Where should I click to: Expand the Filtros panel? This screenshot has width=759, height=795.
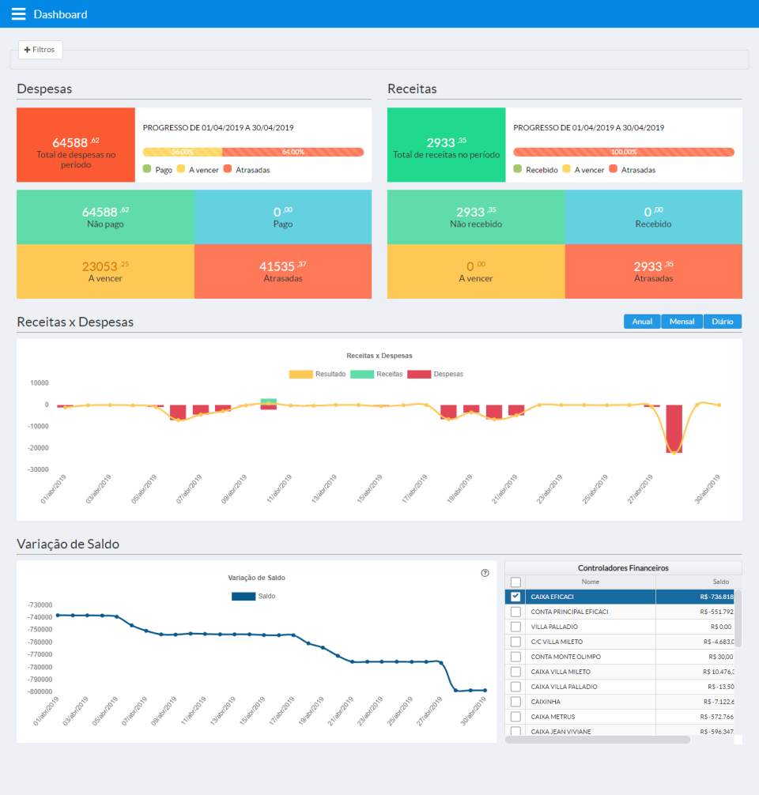[40, 49]
